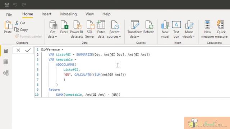230x129 pixels.
Task: Click the CALCULATE function in line 6
Action: pos(83,75)
